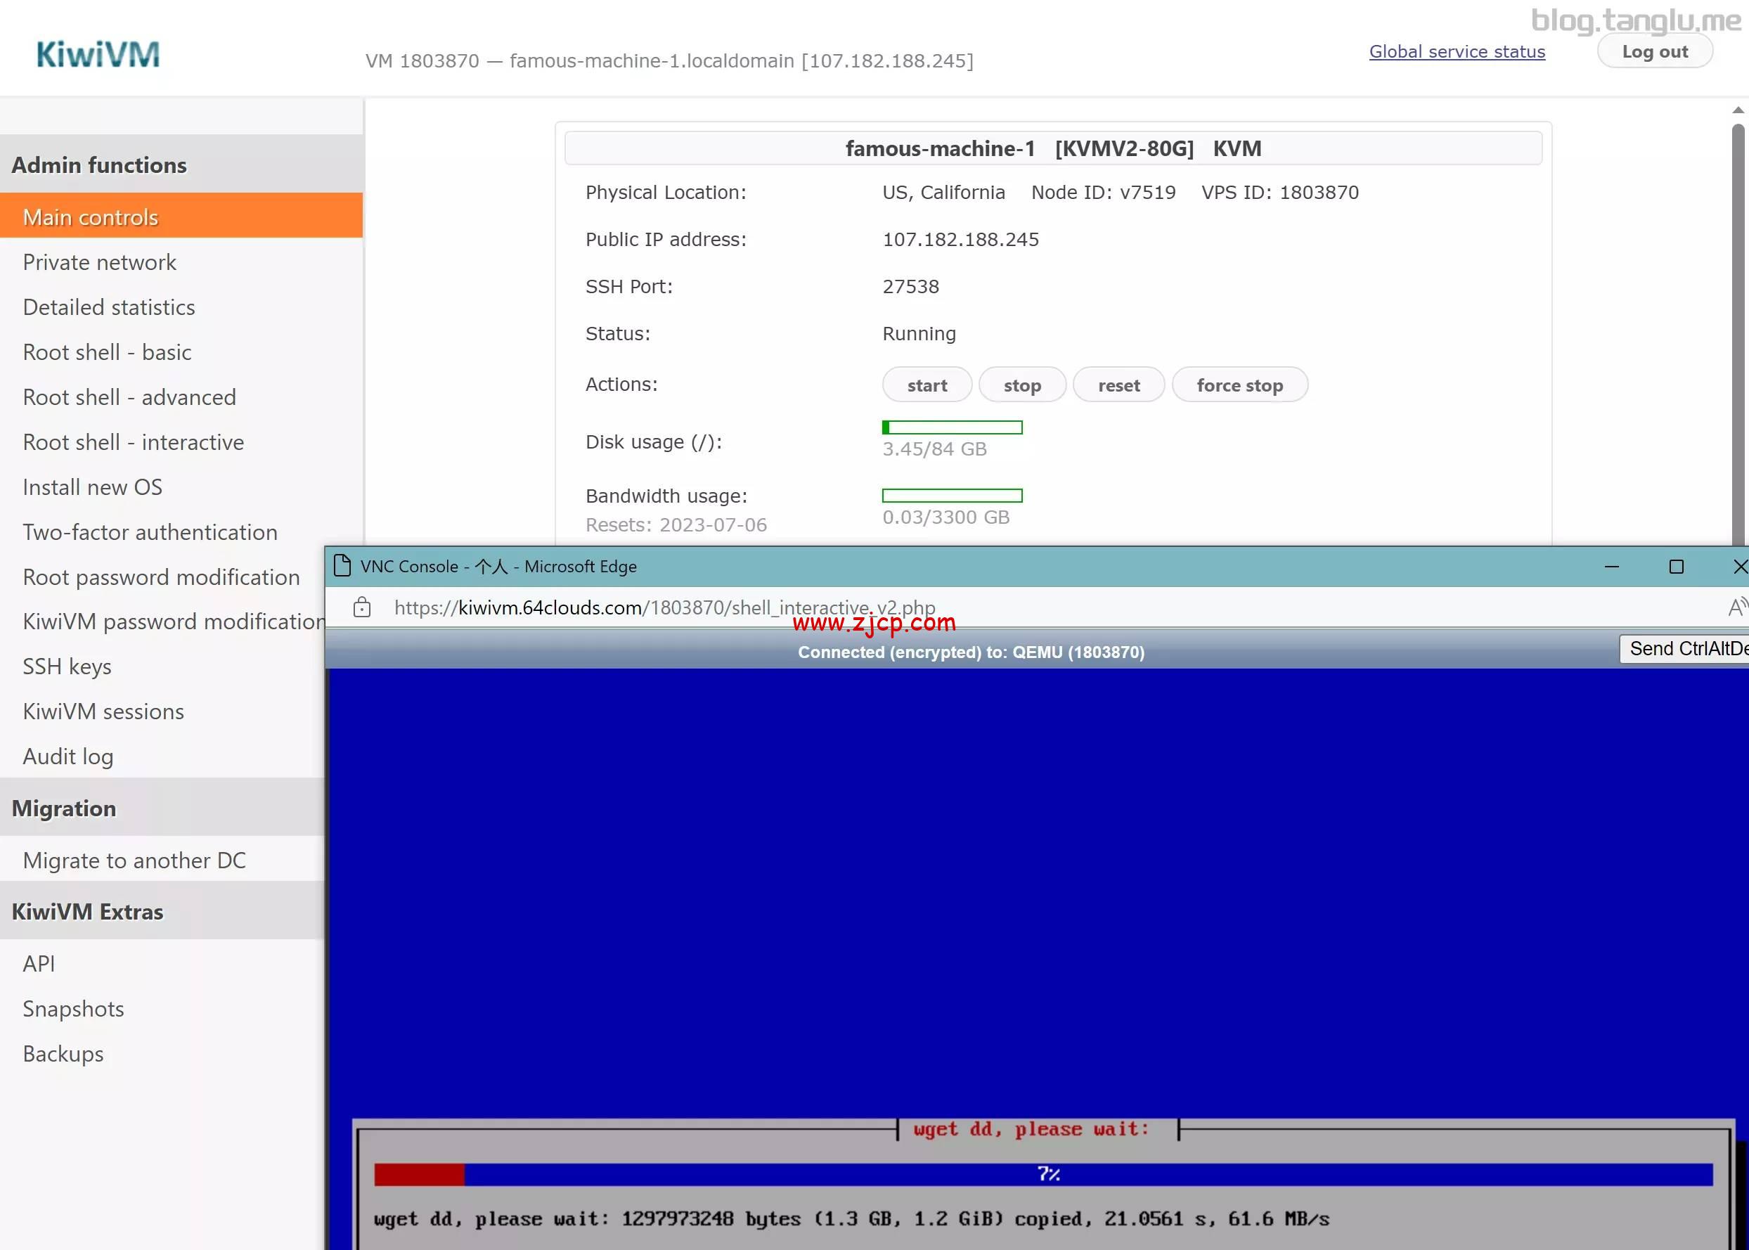Toggle KiwiVM sessions visibility
1749x1250 pixels.
click(x=103, y=710)
